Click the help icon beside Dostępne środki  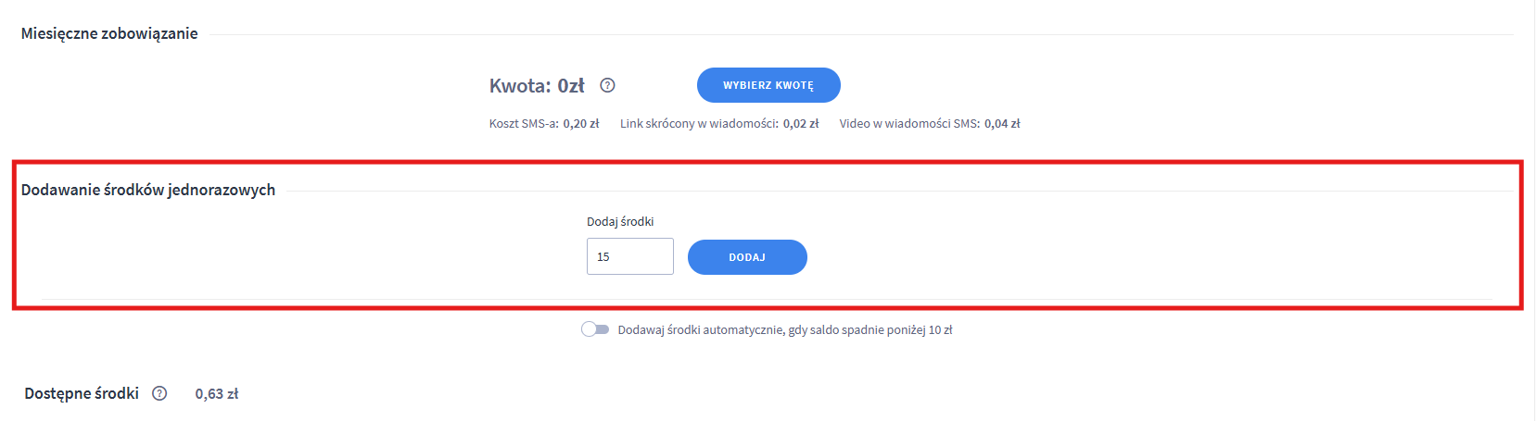click(159, 393)
